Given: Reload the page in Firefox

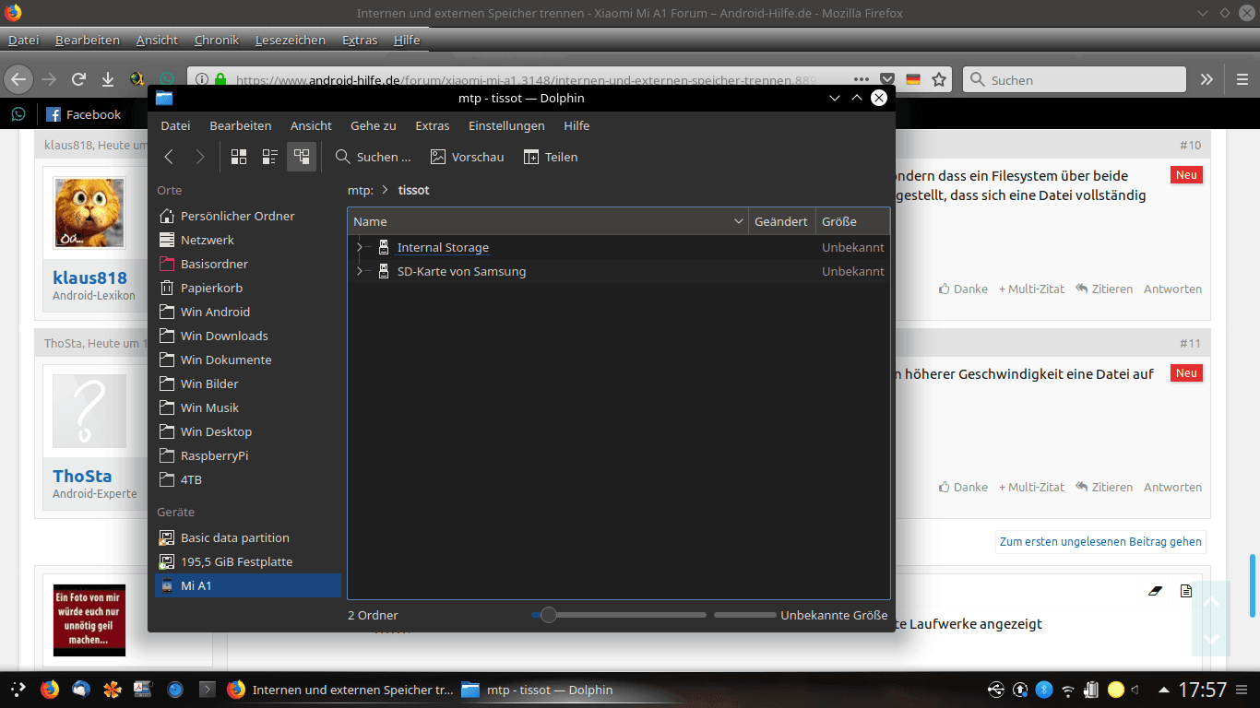Looking at the screenshot, I should [78, 80].
